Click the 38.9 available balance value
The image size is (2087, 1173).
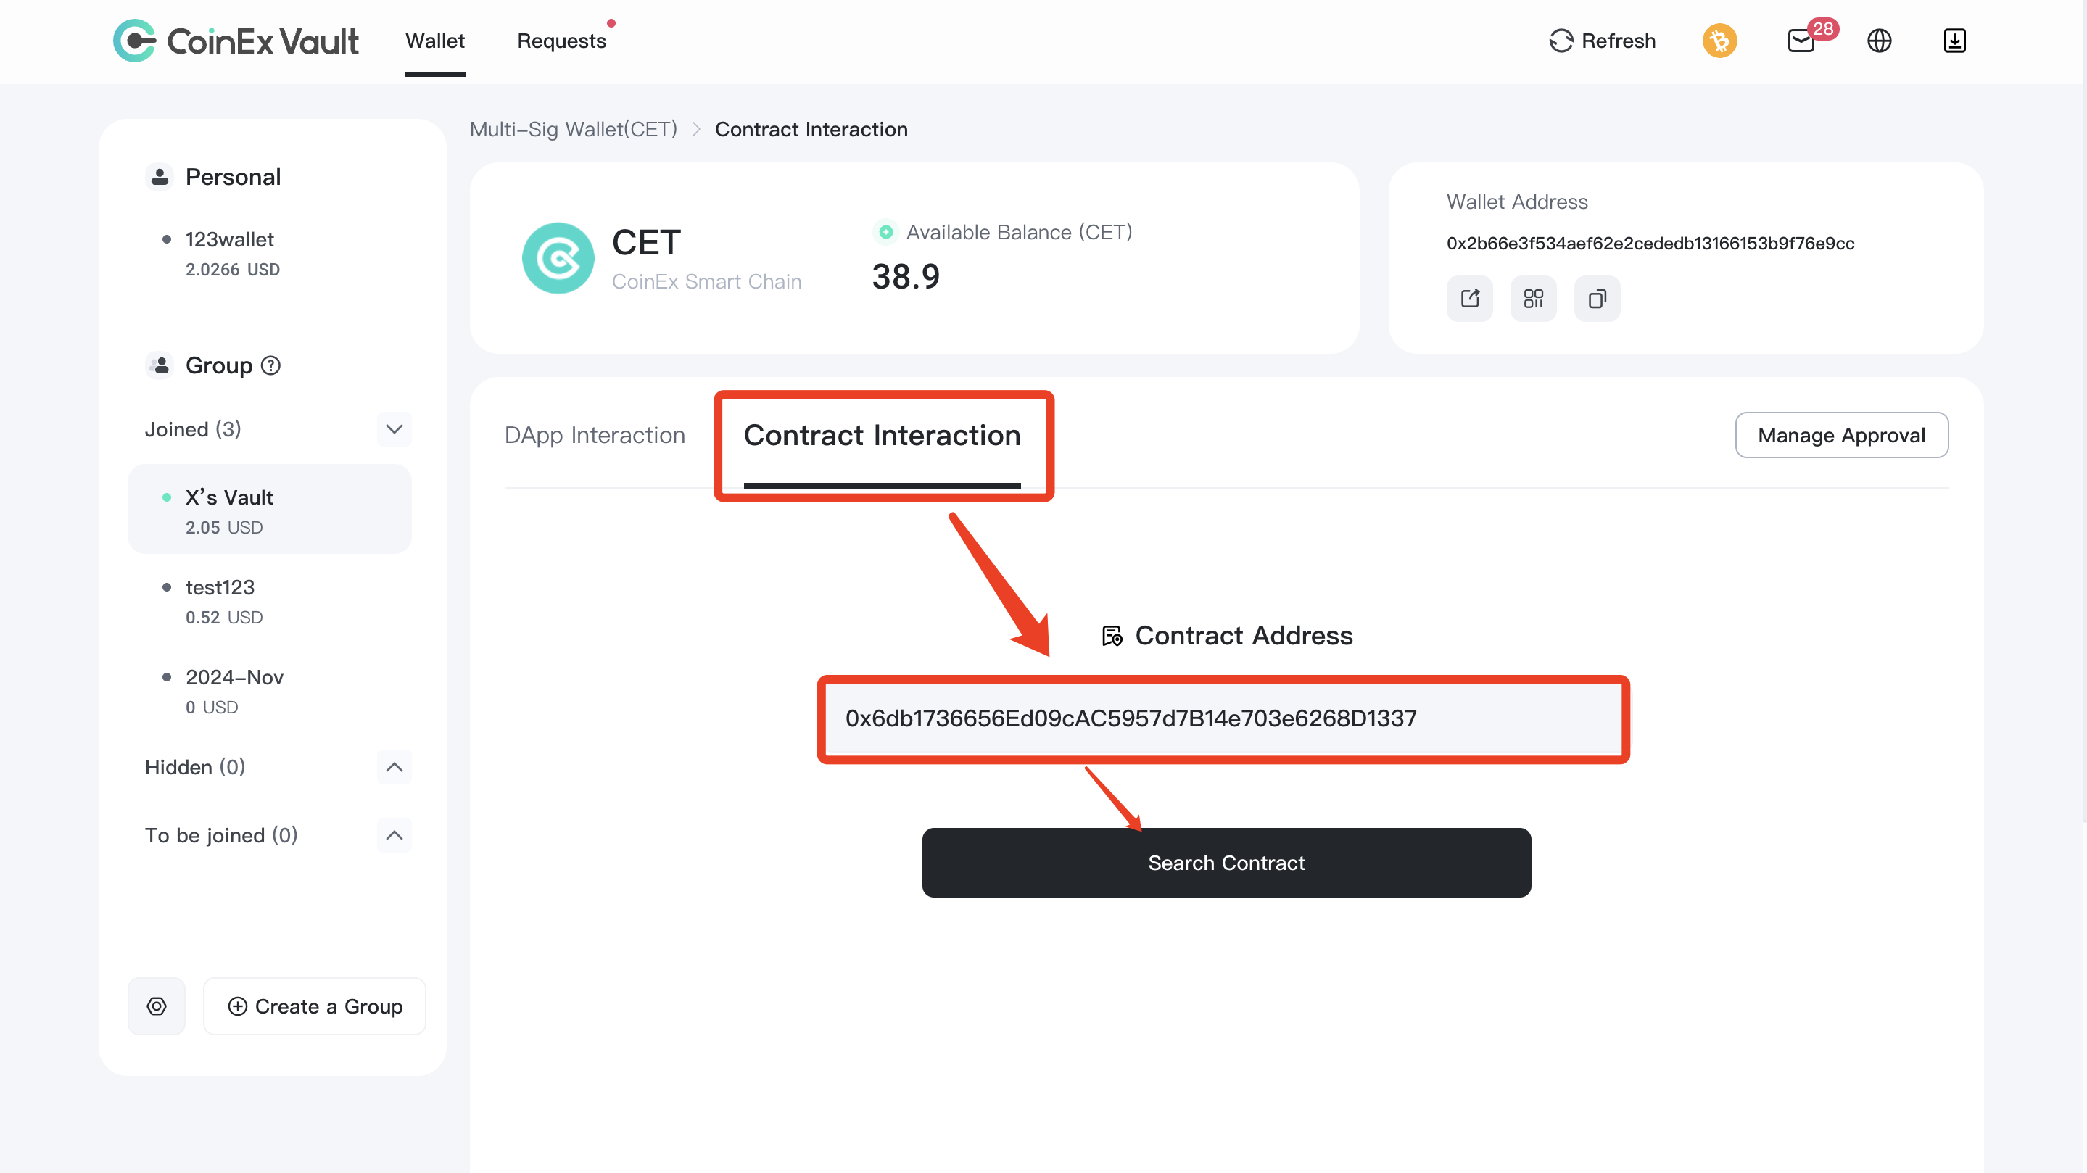pos(906,277)
